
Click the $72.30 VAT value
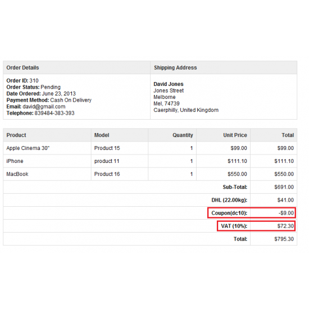tap(285, 226)
